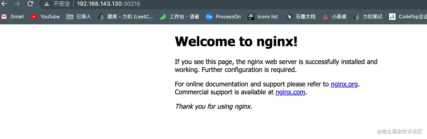The width and height of the screenshot is (427, 139).
Task: Open the Icons list bookmark
Action: click(263, 17)
